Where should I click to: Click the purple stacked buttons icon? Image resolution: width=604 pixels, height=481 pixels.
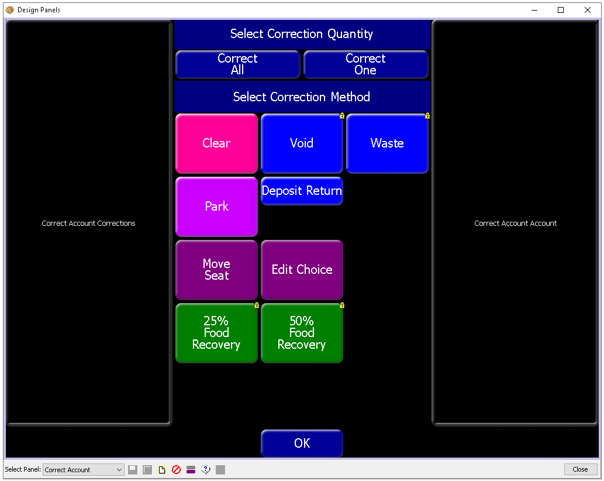tap(191, 470)
